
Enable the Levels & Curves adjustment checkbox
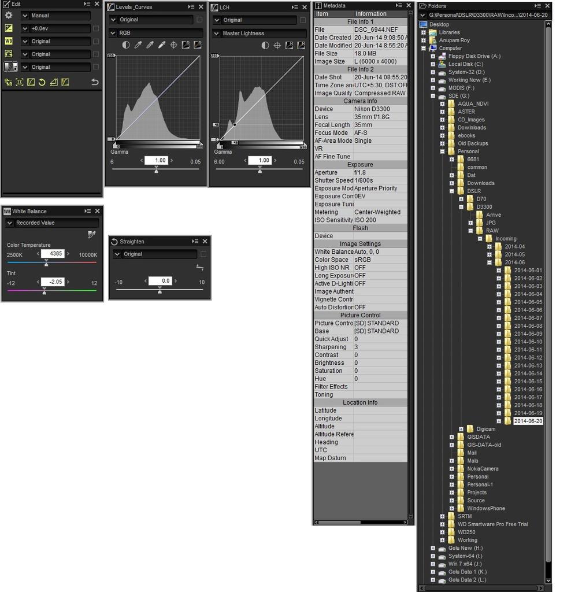pyautogui.click(x=199, y=20)
